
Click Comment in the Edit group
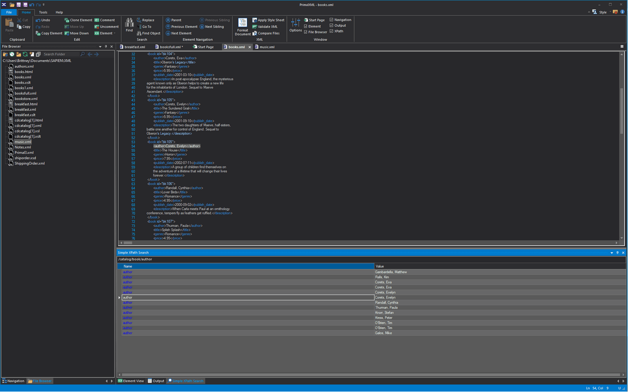pos(105,20)
